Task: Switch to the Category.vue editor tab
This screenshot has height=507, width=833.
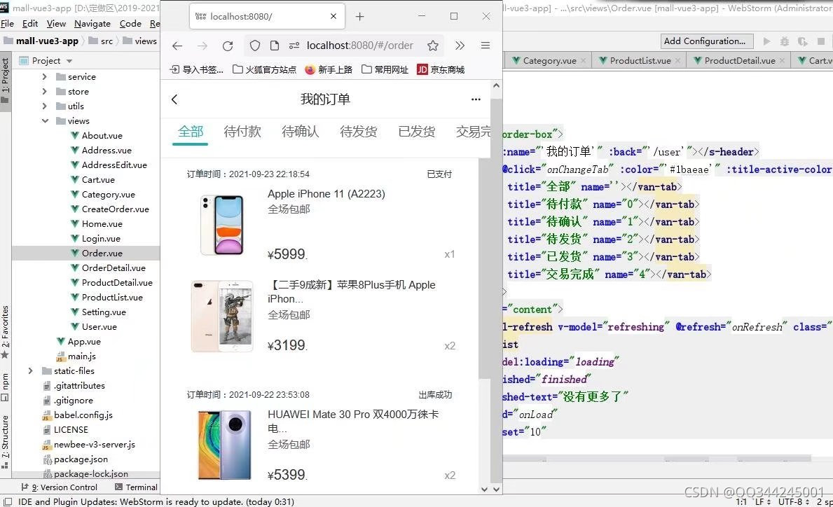Action: [549, 60]
